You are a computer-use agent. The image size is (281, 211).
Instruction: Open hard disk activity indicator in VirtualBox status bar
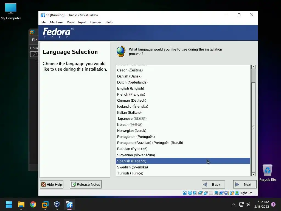click(x=185, y=193)
